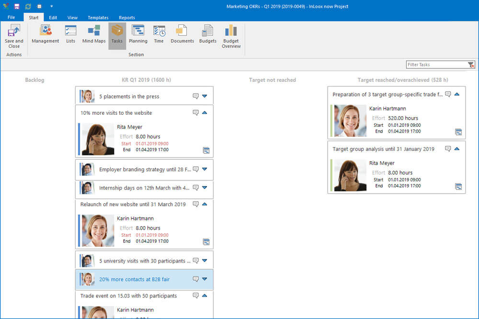Select Karin Hartmann's photo in Relaunch website card
This screenshot has height=319, width=479.
pyautogui.click(x=98, y=231)
